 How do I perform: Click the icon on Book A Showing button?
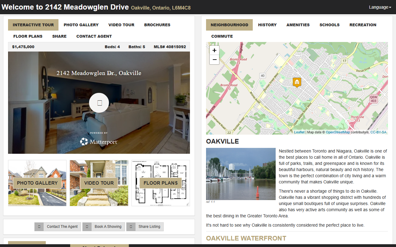[87, 227]
